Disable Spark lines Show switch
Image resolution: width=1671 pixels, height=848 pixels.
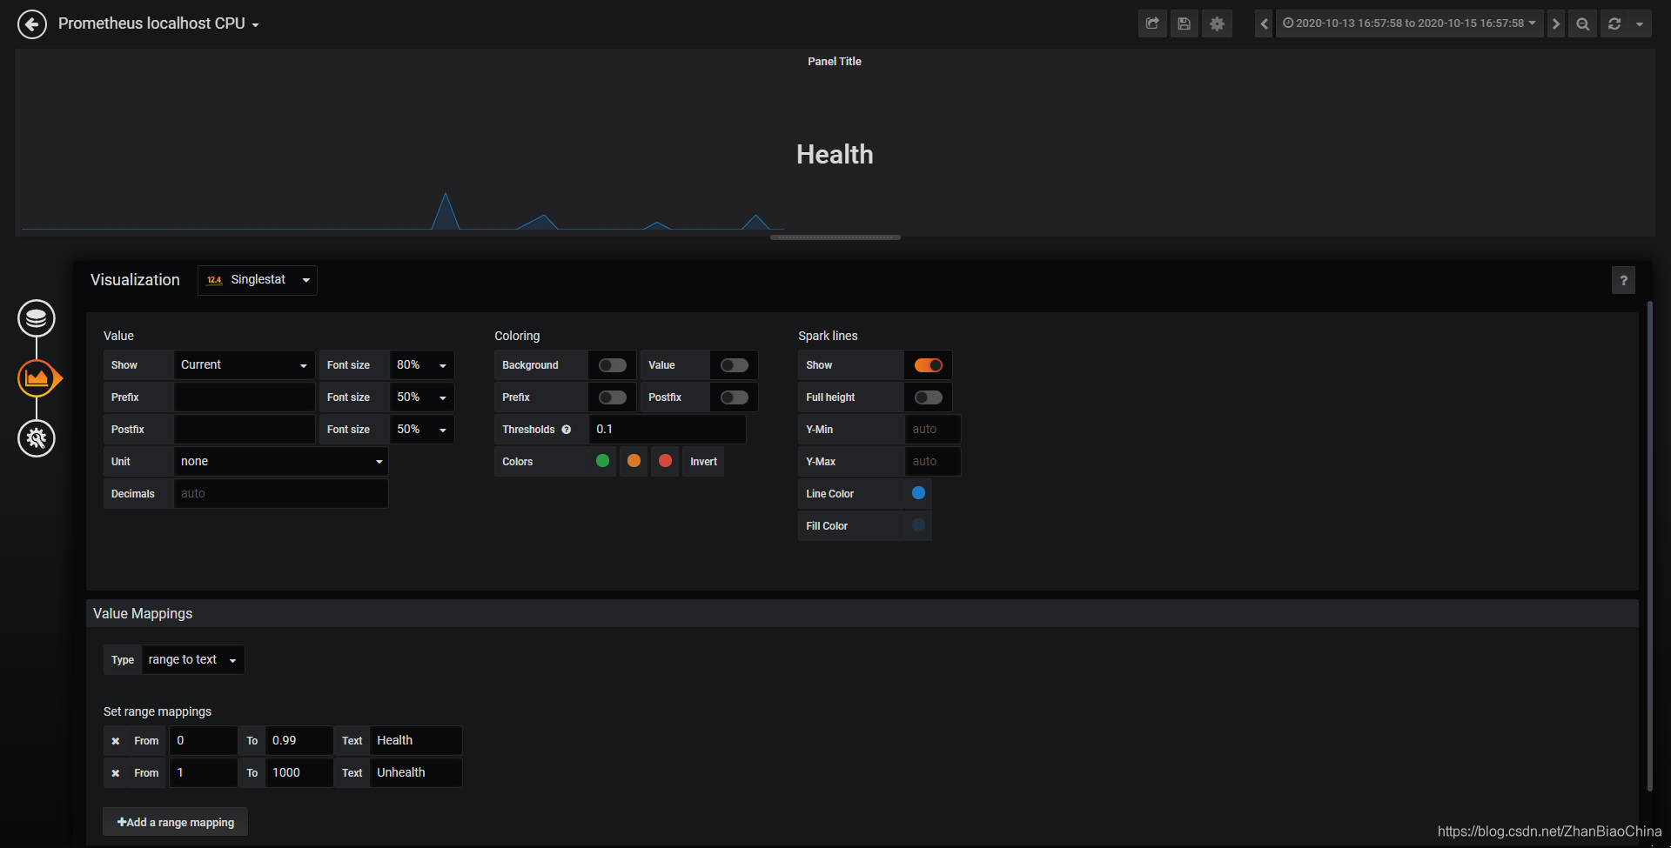pyautogui.click(x=928, y=365)
